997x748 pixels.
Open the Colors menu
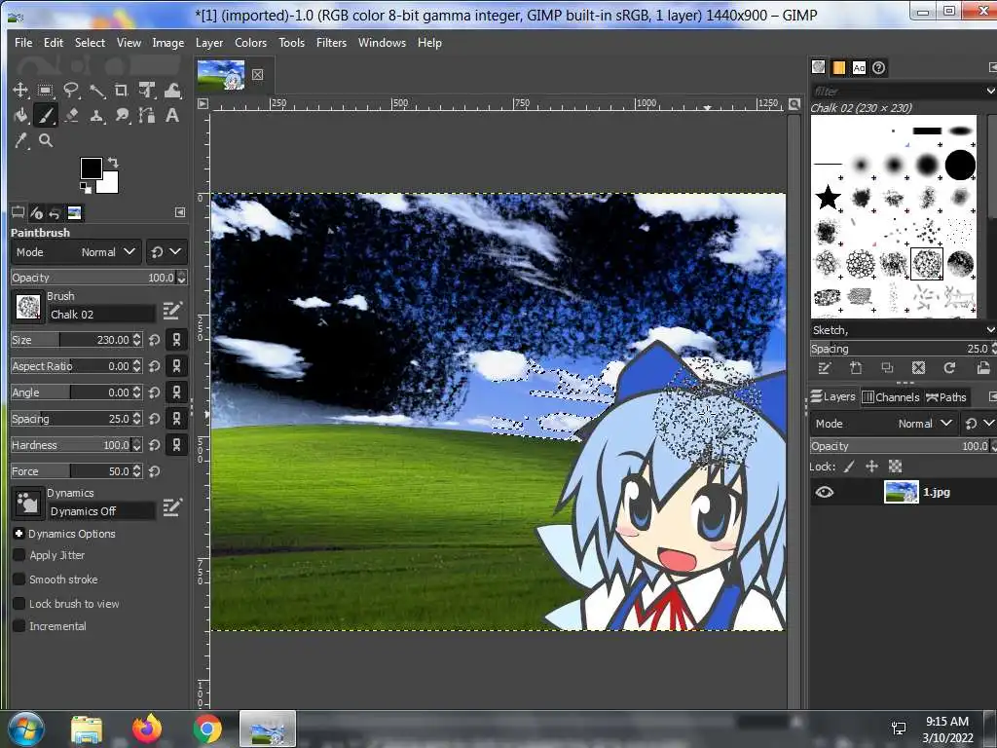point(250,43)
